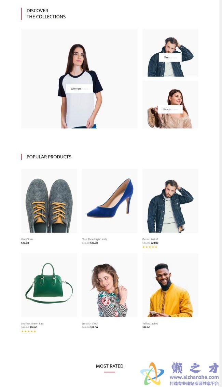
Task: Click the Gray Shoe product image
Action: pos(49,201)
